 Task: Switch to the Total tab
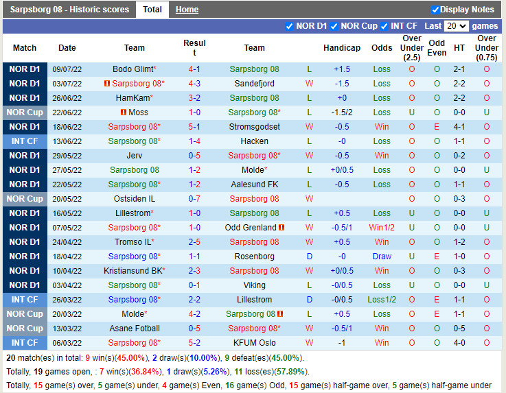[152, 10]
